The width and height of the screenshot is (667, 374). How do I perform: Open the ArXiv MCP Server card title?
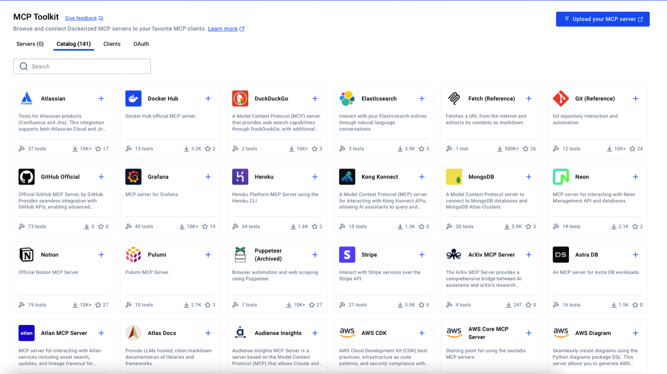click(x=492, y=255)
